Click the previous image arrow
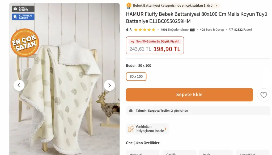The image size is (272, 155). coord(19,85)
